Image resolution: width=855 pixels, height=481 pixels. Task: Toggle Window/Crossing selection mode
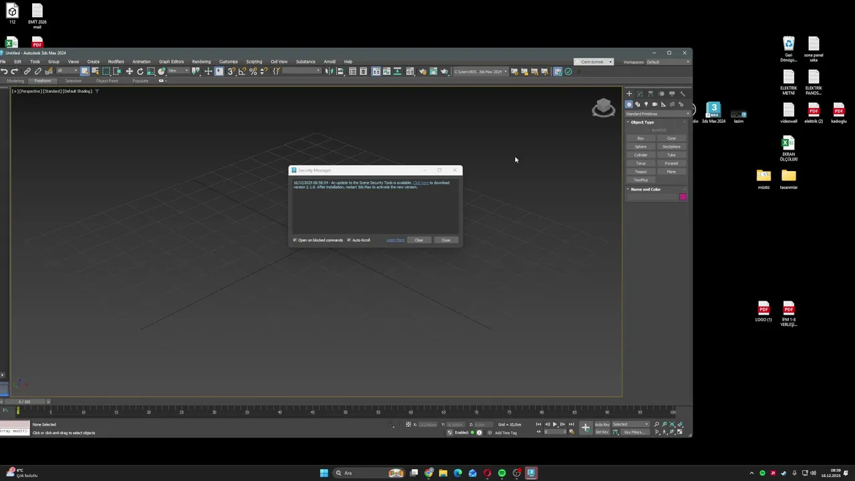(x=117, y=71)
